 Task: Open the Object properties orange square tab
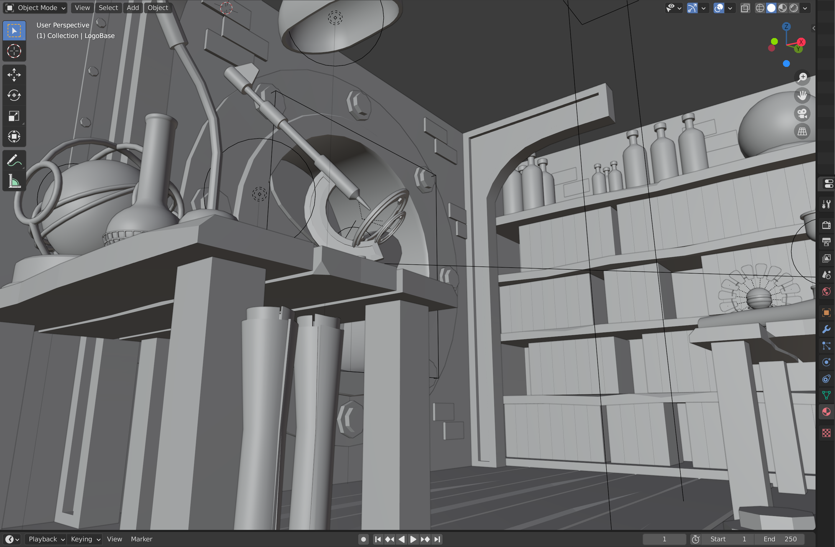[x=826, y=312]
